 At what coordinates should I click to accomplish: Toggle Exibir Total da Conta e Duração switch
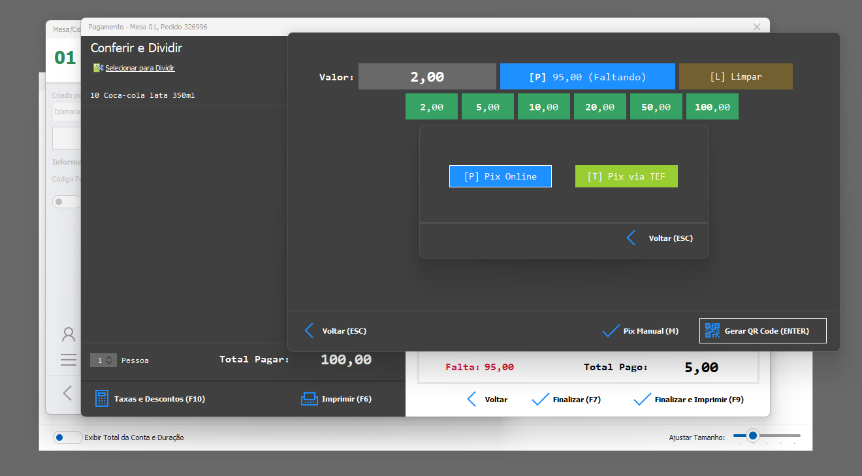coord(67,437)
